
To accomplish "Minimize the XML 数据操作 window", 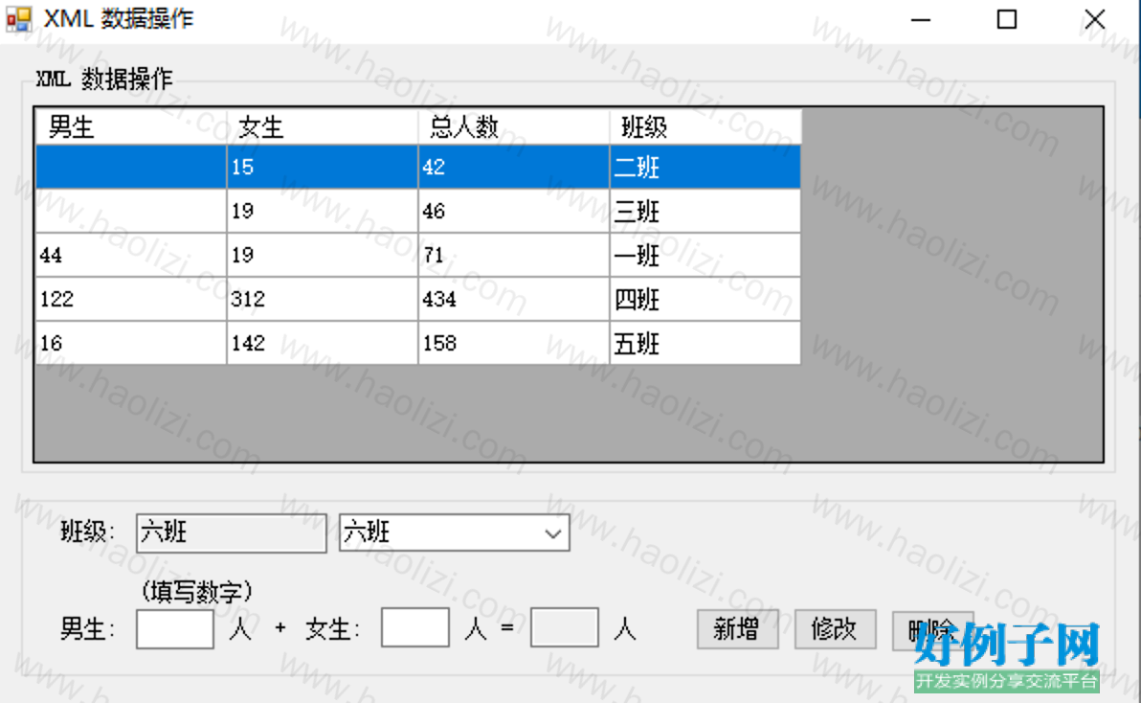I will click(921, 20).
